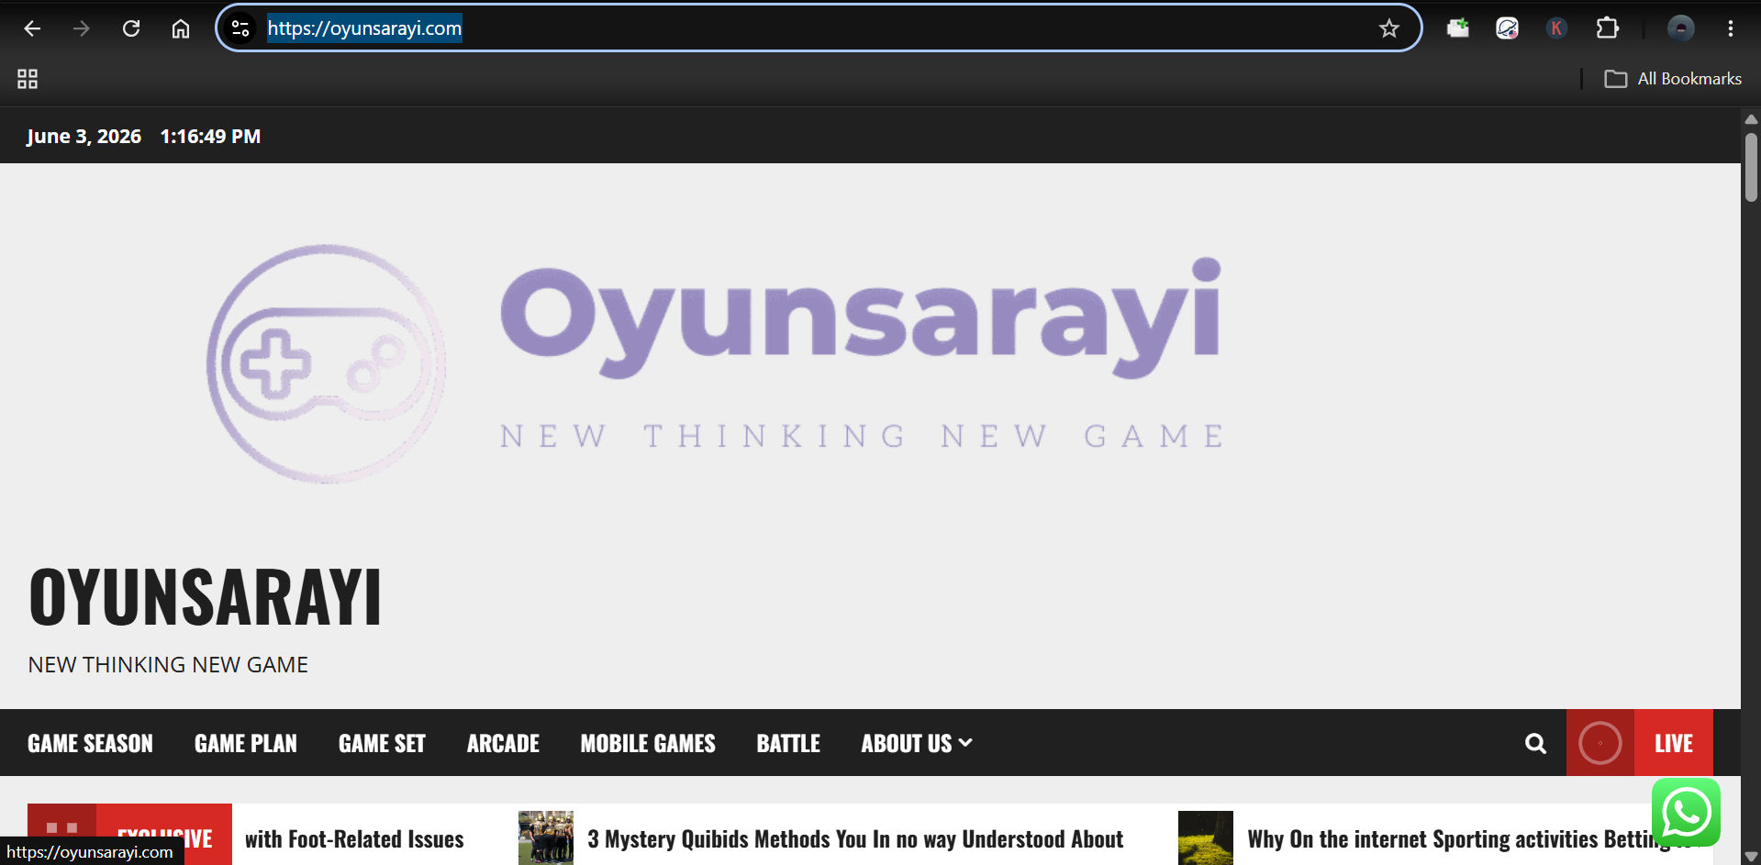Bookmark this page with the star icon
The image size is (1761, 865).
(x=1388, y=28)
